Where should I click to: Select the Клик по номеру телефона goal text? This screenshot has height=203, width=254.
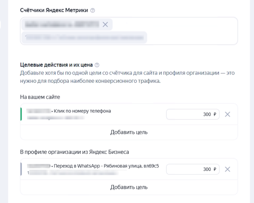82,111
